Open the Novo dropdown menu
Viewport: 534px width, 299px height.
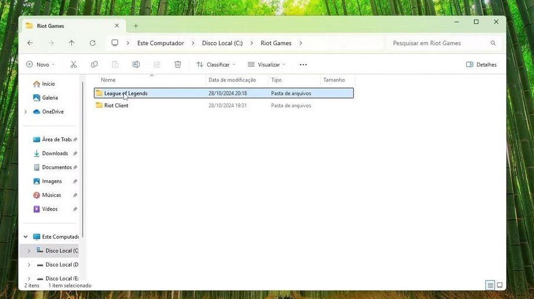[40, 64]
